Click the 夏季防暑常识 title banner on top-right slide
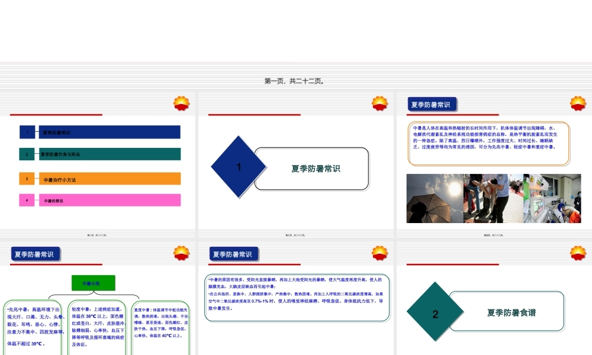 [432, 105]
